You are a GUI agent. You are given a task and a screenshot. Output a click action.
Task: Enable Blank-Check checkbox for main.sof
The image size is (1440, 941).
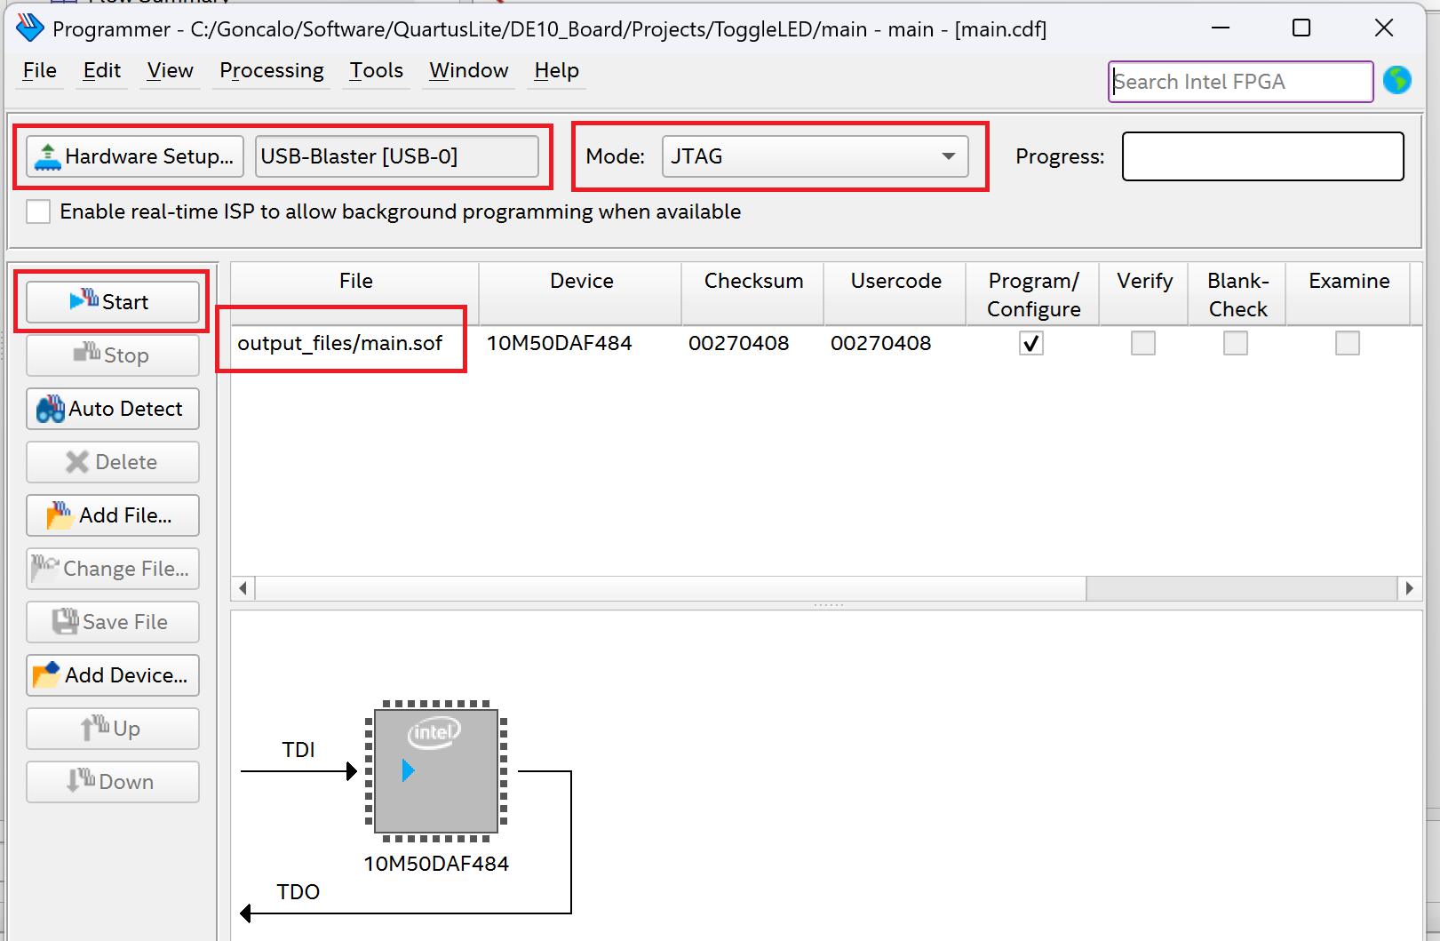1236,343
